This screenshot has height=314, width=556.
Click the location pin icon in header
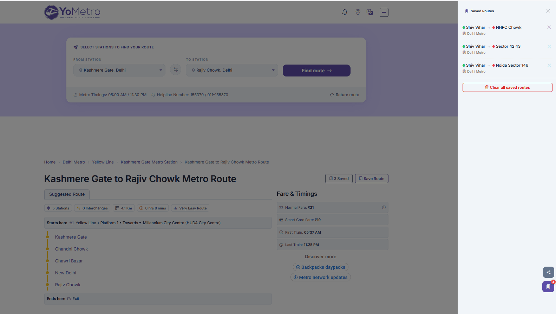point(358,12)
